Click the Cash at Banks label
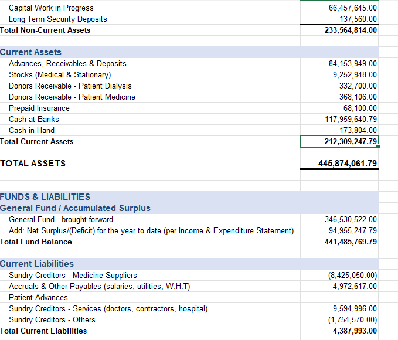 (x=34, y=120)
